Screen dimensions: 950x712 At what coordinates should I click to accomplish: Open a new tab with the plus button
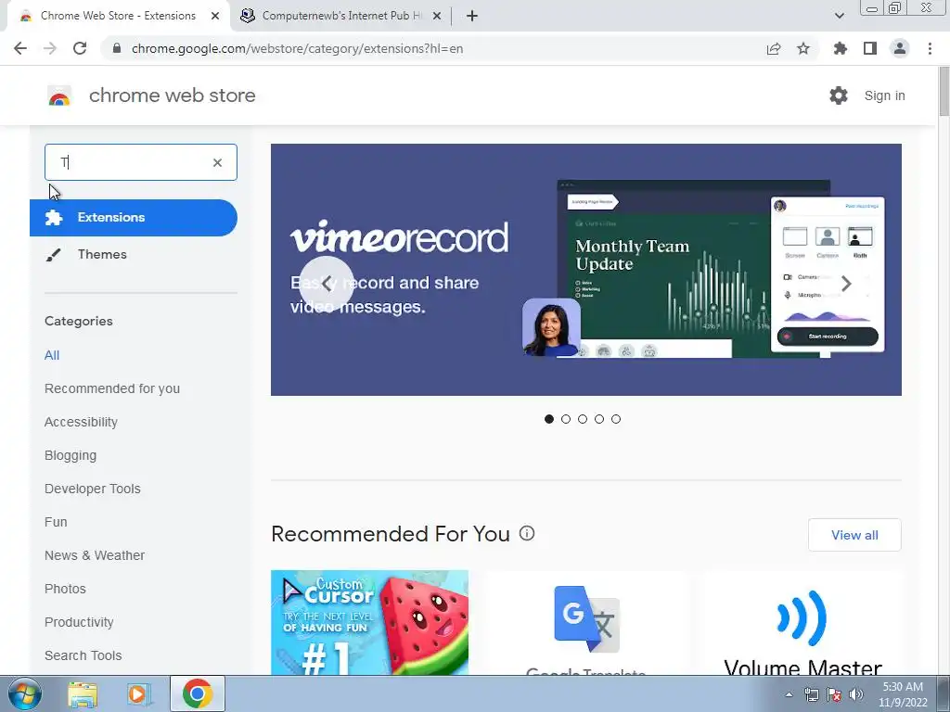(x=472, y=16)
